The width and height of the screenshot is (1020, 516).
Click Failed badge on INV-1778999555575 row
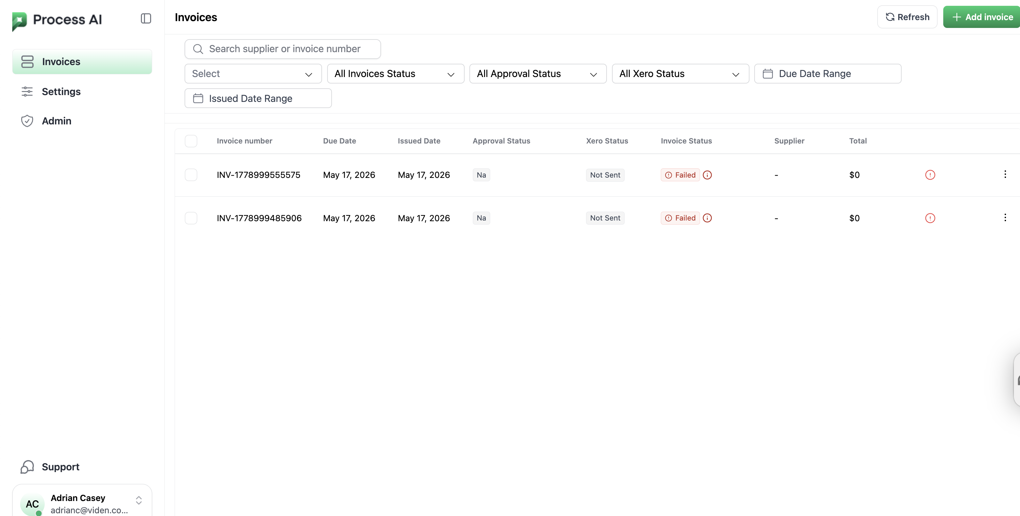click(x=680, y=175)
